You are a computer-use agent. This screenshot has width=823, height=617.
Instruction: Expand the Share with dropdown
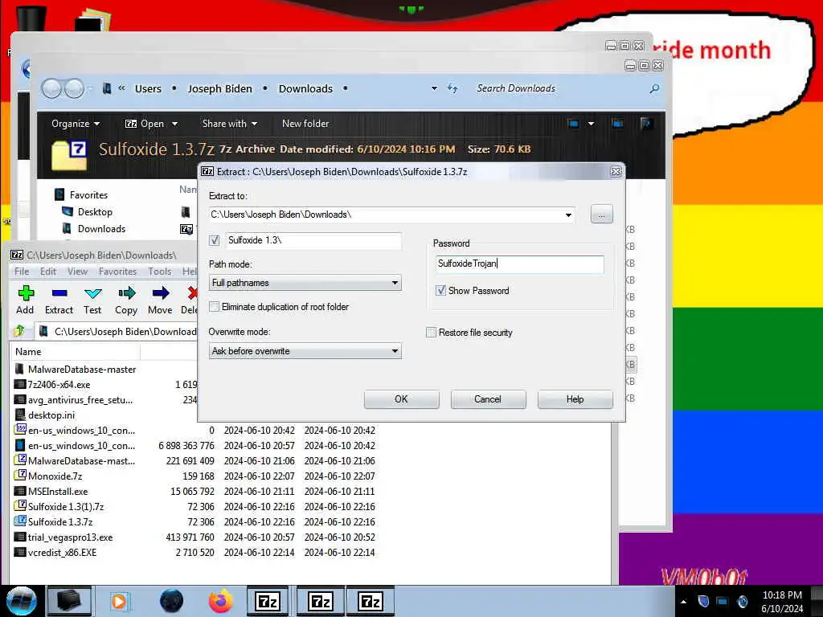(230, 124)
